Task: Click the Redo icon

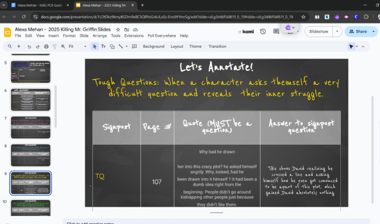Action: [38, 47]
